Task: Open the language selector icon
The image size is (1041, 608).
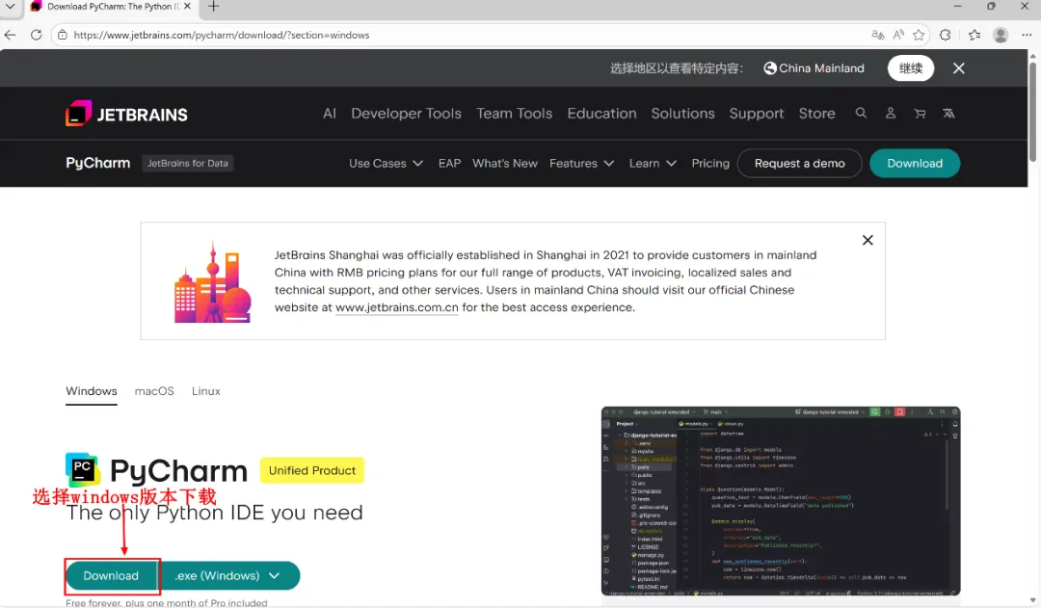Action: pyautogui.click(x=948, y=114)
